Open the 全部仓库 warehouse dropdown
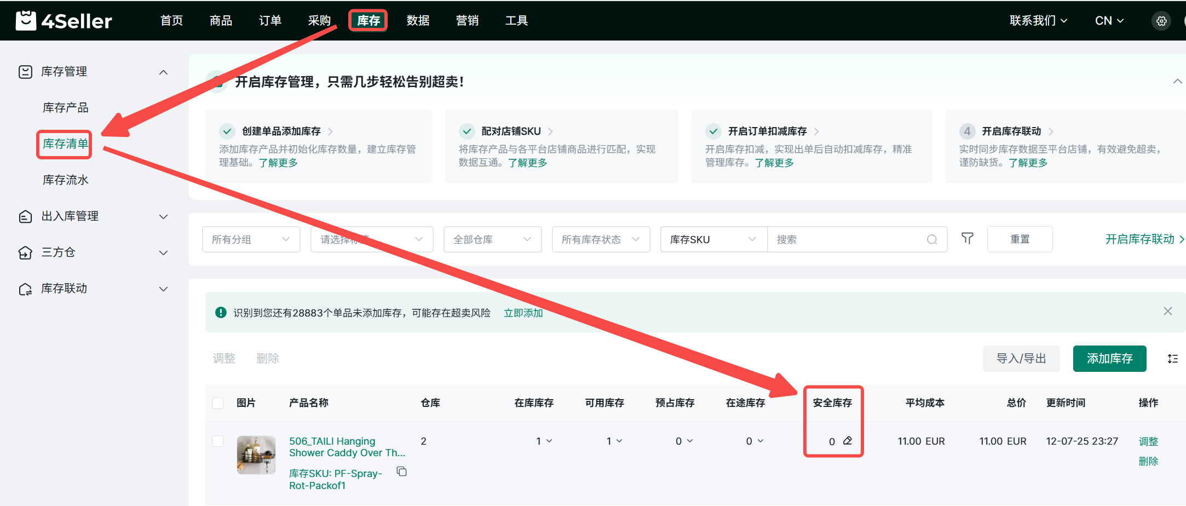 pos(492,239)
